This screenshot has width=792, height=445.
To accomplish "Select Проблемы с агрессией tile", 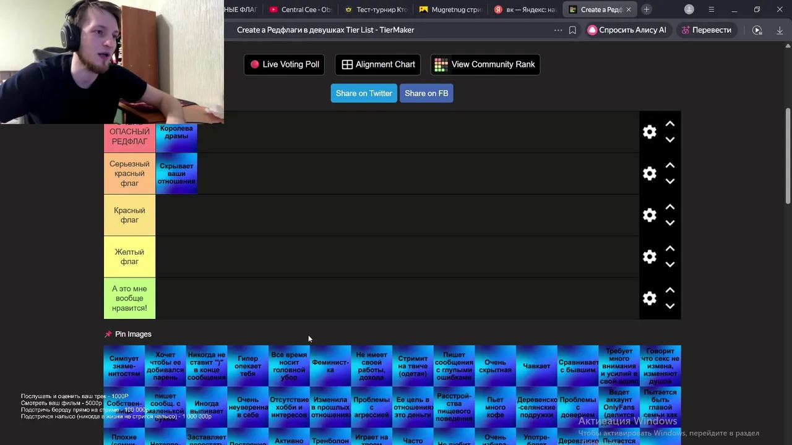I will pyautogui.click(x=371, y=407).
